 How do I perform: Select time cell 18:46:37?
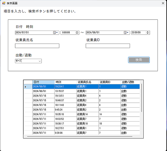[65, 100]
